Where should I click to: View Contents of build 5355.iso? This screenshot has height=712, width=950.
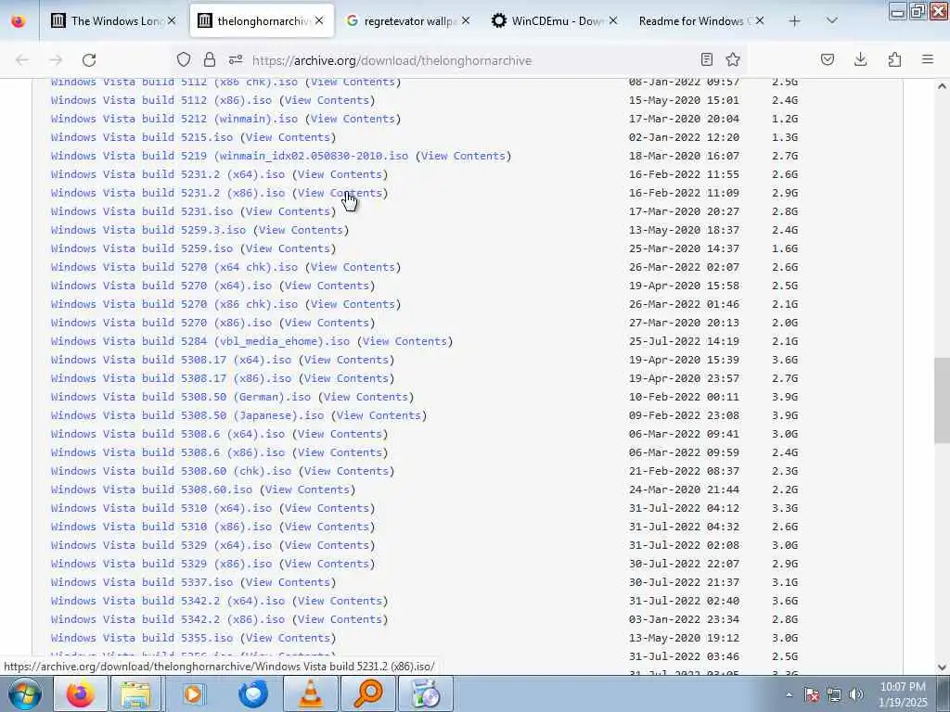tap(288, 638)
